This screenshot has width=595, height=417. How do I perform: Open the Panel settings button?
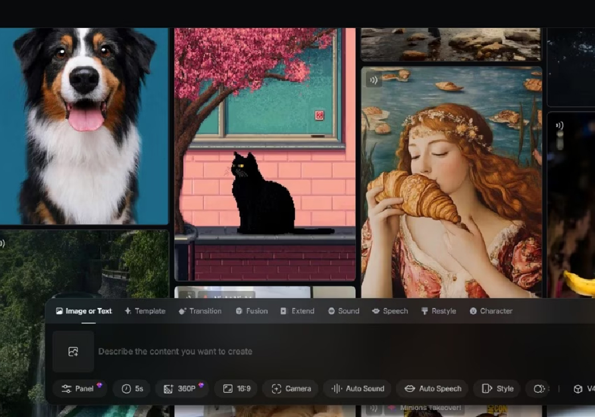click(x=80, y=388)
